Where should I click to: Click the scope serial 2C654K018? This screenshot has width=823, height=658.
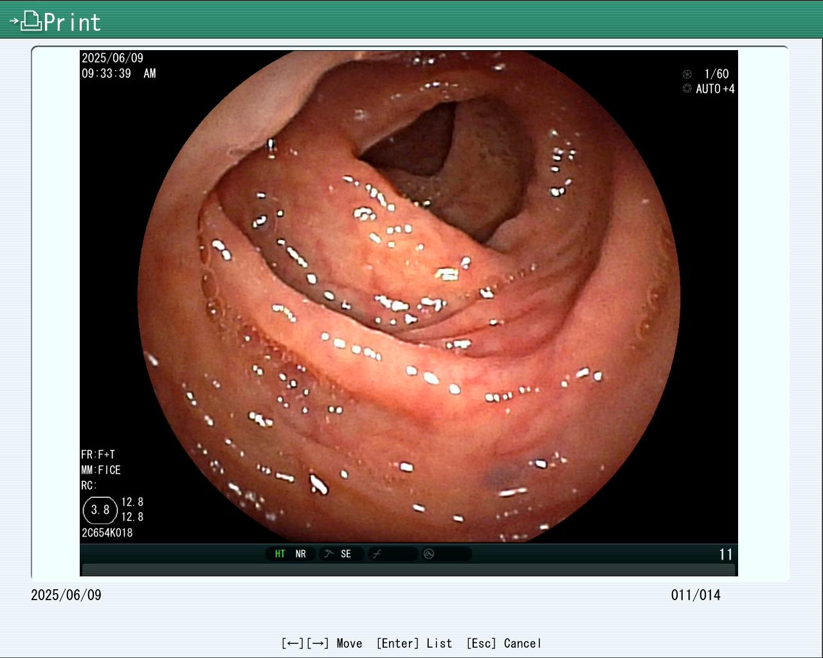click(107, 533)
